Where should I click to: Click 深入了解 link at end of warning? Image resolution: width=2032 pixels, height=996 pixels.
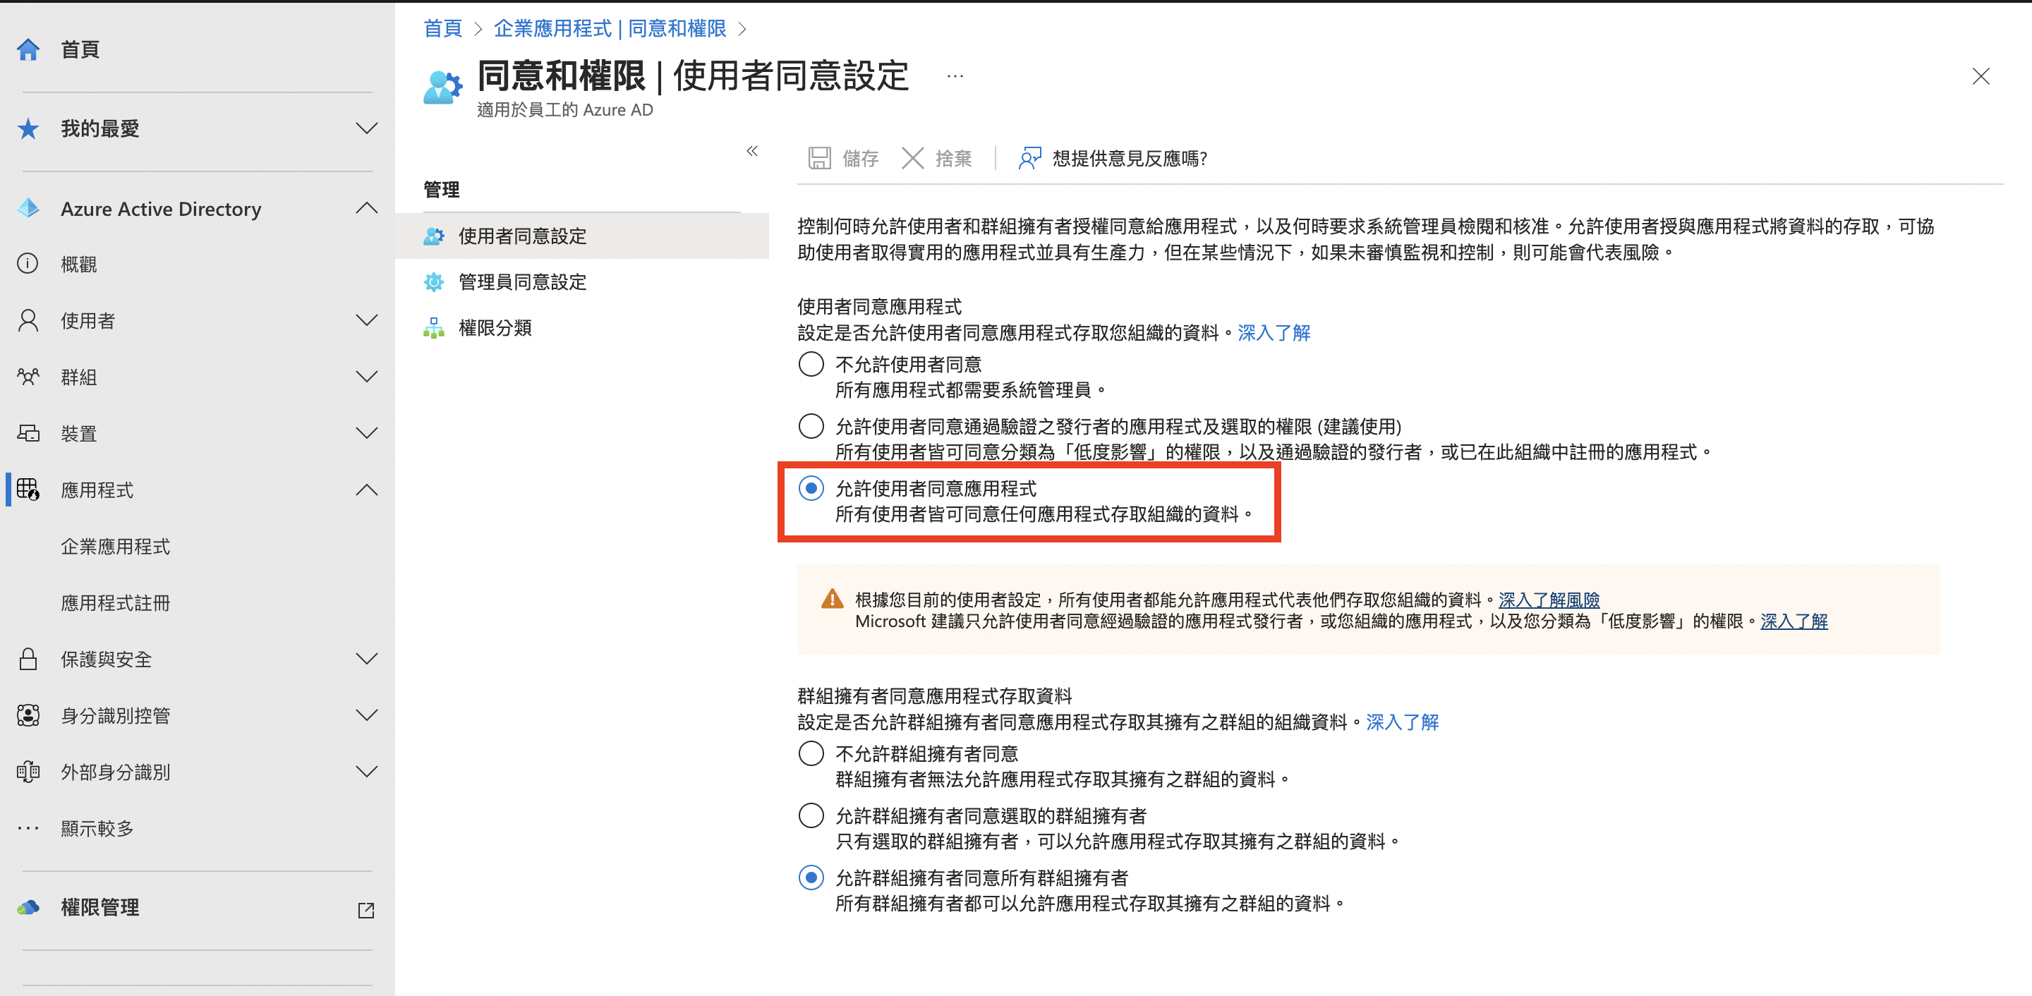pyautogui.click(x=1794, y=621)
